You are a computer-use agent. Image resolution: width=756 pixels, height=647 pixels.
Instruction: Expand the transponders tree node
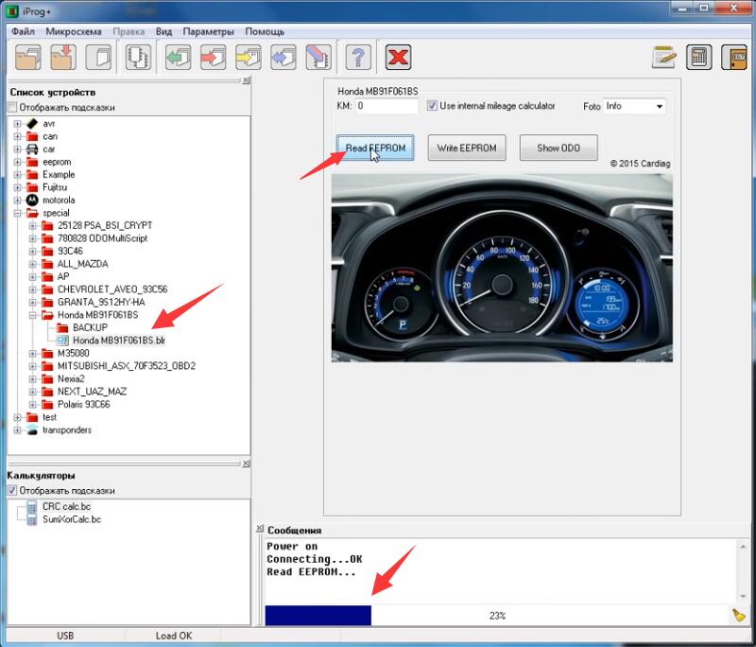coord(17,429)
